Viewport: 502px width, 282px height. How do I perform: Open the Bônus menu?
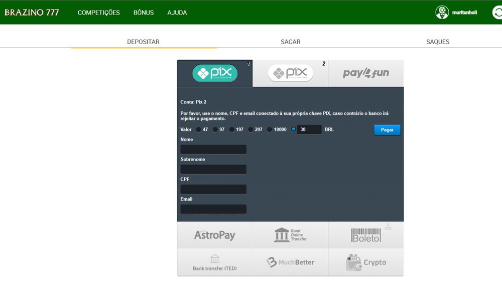(x=144, y=13)
